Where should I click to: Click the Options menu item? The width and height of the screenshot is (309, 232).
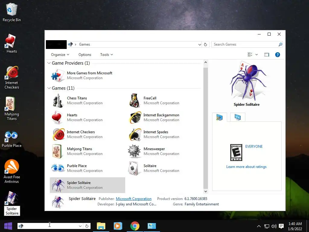(x=85, y=55)
